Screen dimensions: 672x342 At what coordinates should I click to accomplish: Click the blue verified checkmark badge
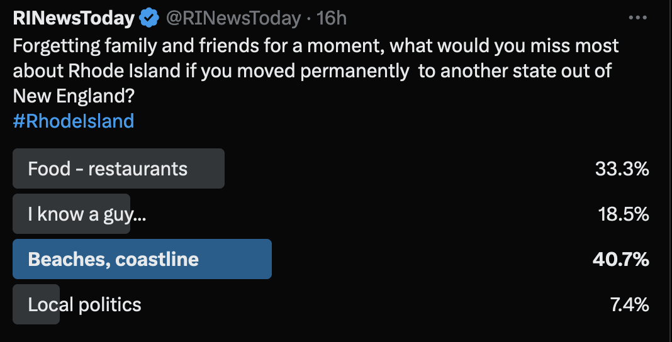click(x=149, y=18)
